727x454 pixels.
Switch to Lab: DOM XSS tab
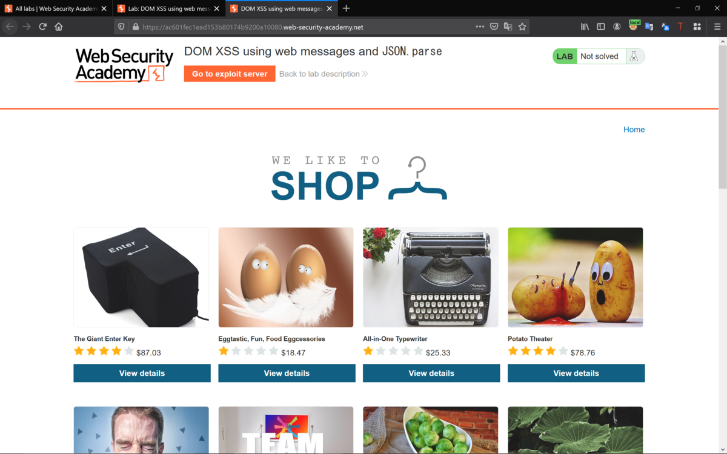pos(169,8)
